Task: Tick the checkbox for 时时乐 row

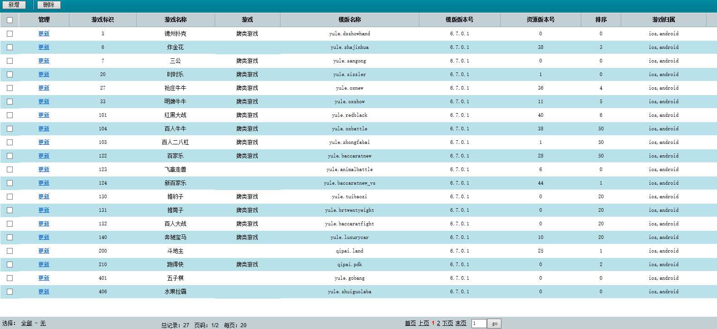Action: (10, 74)
